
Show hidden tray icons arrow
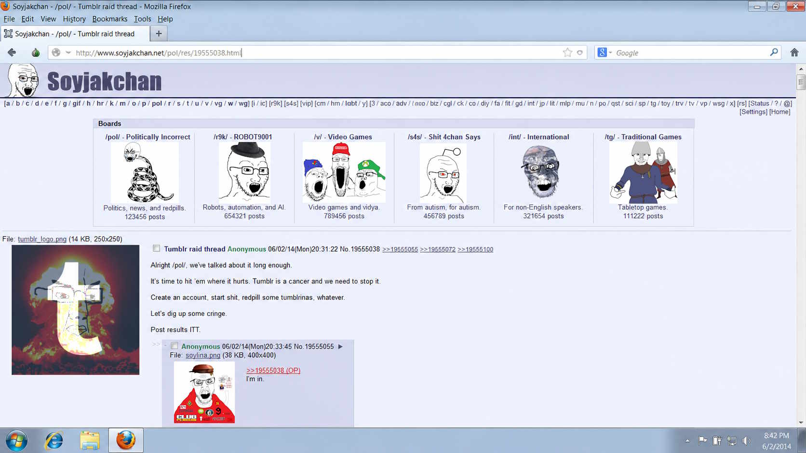(687, 440)
